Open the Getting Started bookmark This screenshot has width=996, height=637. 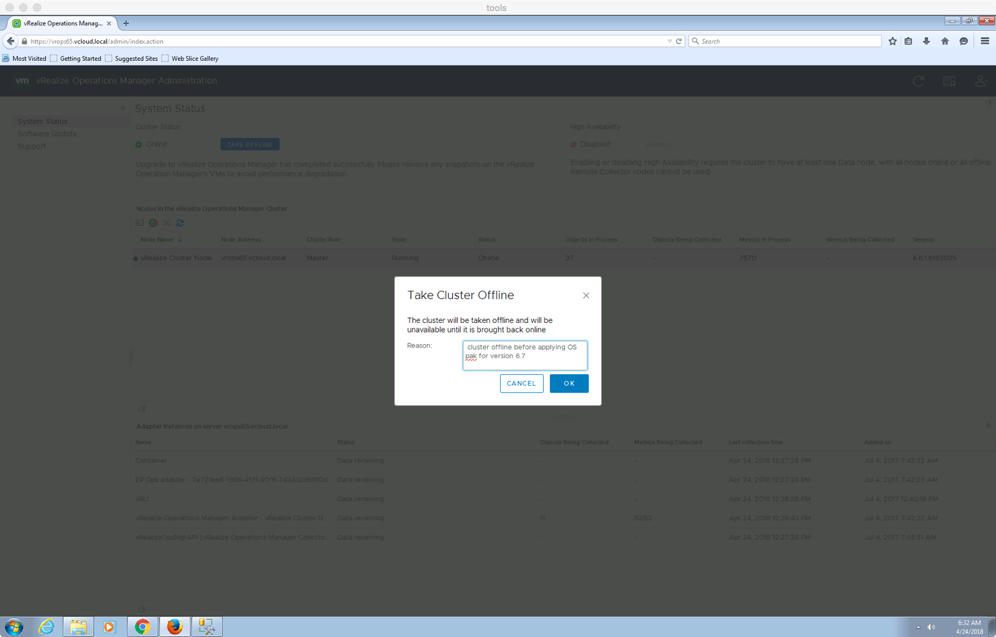click(x=75, y=58)
